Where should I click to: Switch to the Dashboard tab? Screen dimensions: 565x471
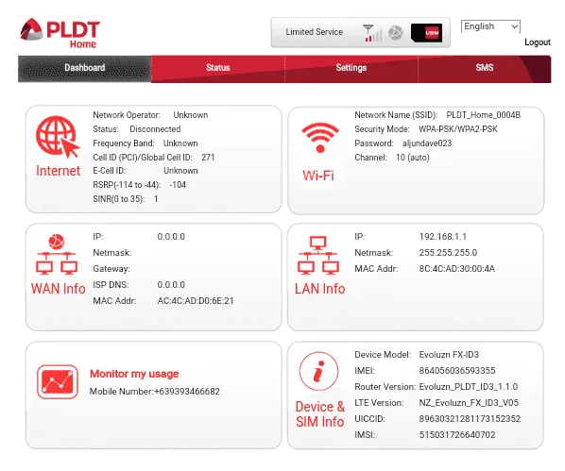pyautogui.click(x=85, y=68)
